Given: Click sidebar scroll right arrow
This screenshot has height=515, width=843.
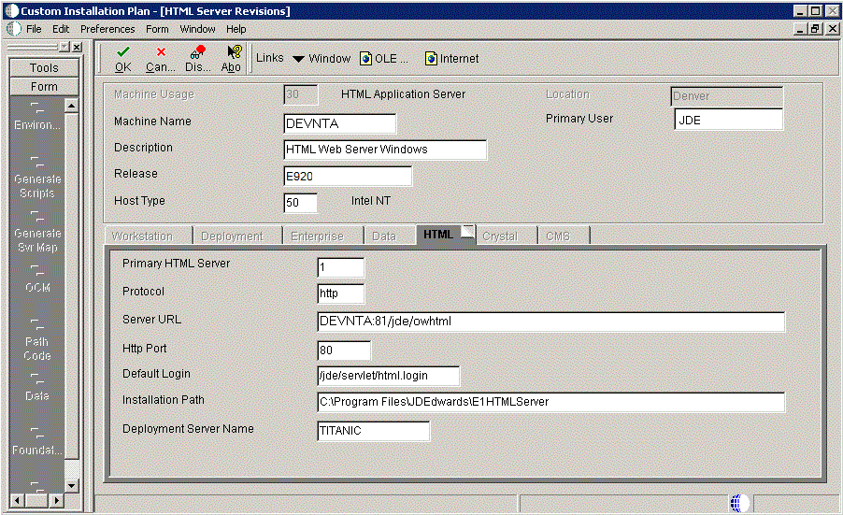Looking at the screenshot, I should tap(56, 500).
